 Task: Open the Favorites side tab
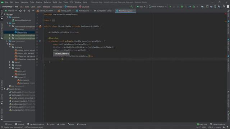pyautogui.click(x=1, y=100)
